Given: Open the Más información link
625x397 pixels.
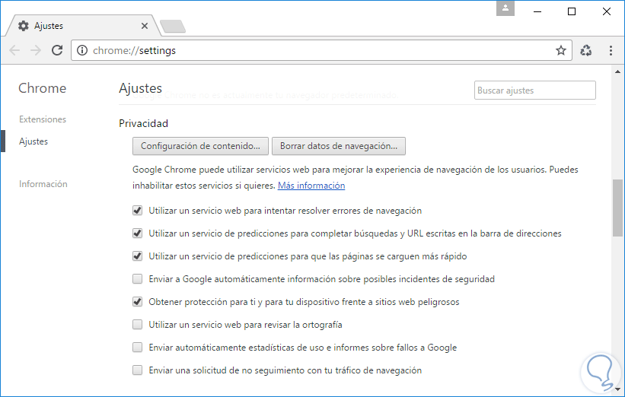Looking at the screenshot, I should [x=311, y=186].
